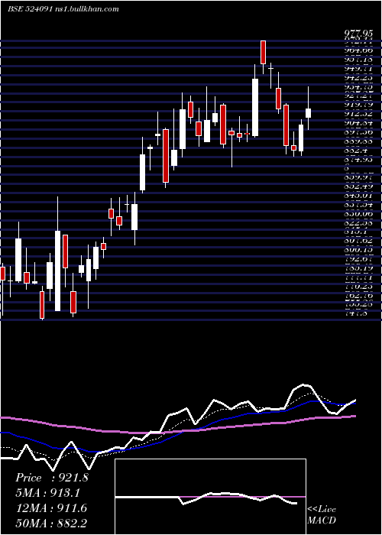The height and width of the screenshot is (535, 382).
Task: Select the red candle at the chart's highest peak
Action: (x=263, y=52)
